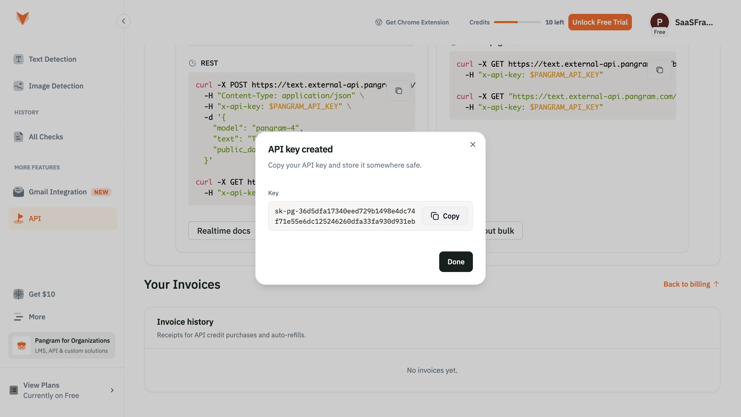The image size is (741, 417).
Task: Open Text Detection from the sidebar
Action: 63,59
